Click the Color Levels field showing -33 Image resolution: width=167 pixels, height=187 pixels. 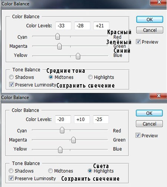63,26
